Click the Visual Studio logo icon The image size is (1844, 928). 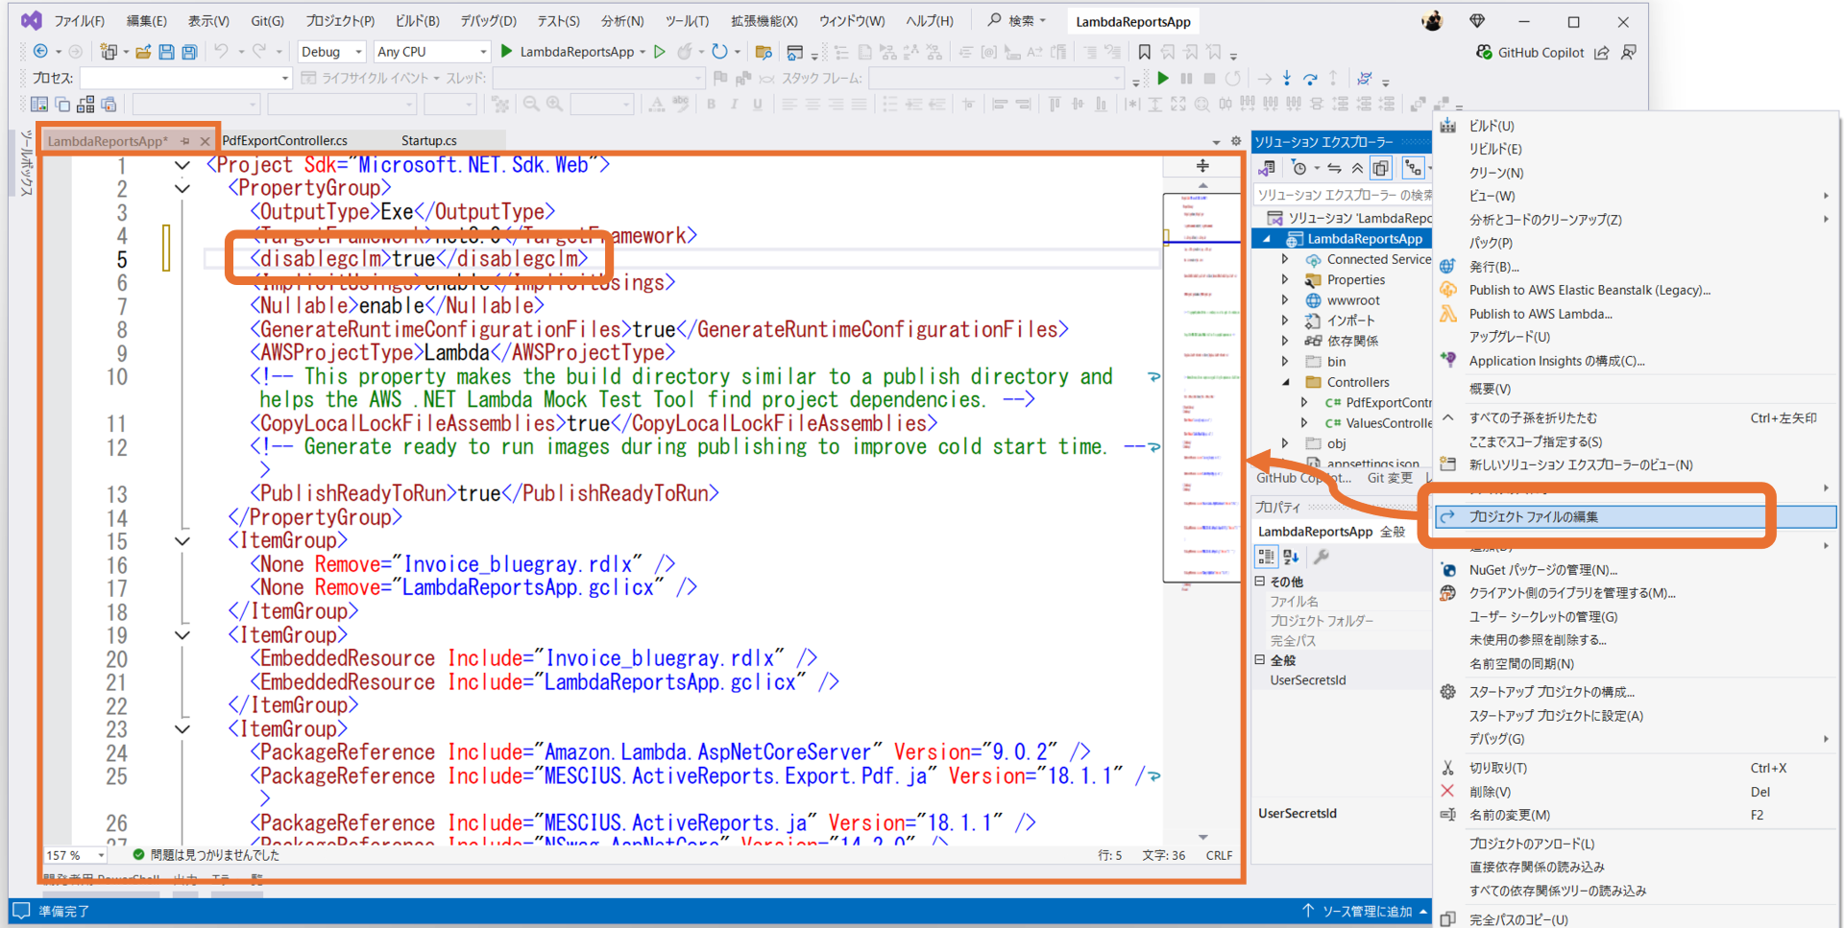pyautogui.click(x=31, y=20)
